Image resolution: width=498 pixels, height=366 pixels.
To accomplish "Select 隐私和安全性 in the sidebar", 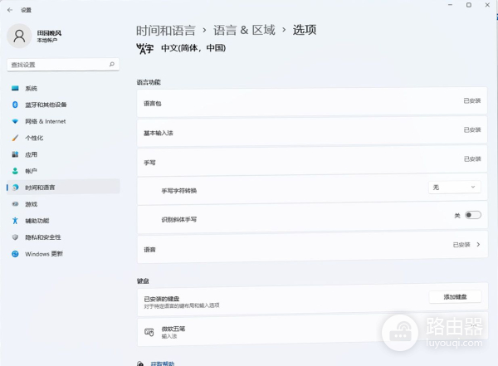I will click(x=43, y=237).
